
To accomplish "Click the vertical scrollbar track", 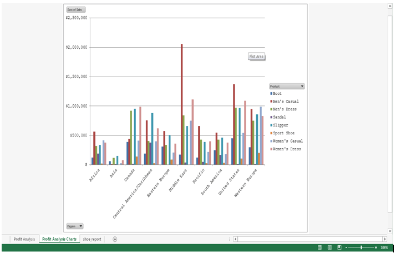I will [390, 119].
